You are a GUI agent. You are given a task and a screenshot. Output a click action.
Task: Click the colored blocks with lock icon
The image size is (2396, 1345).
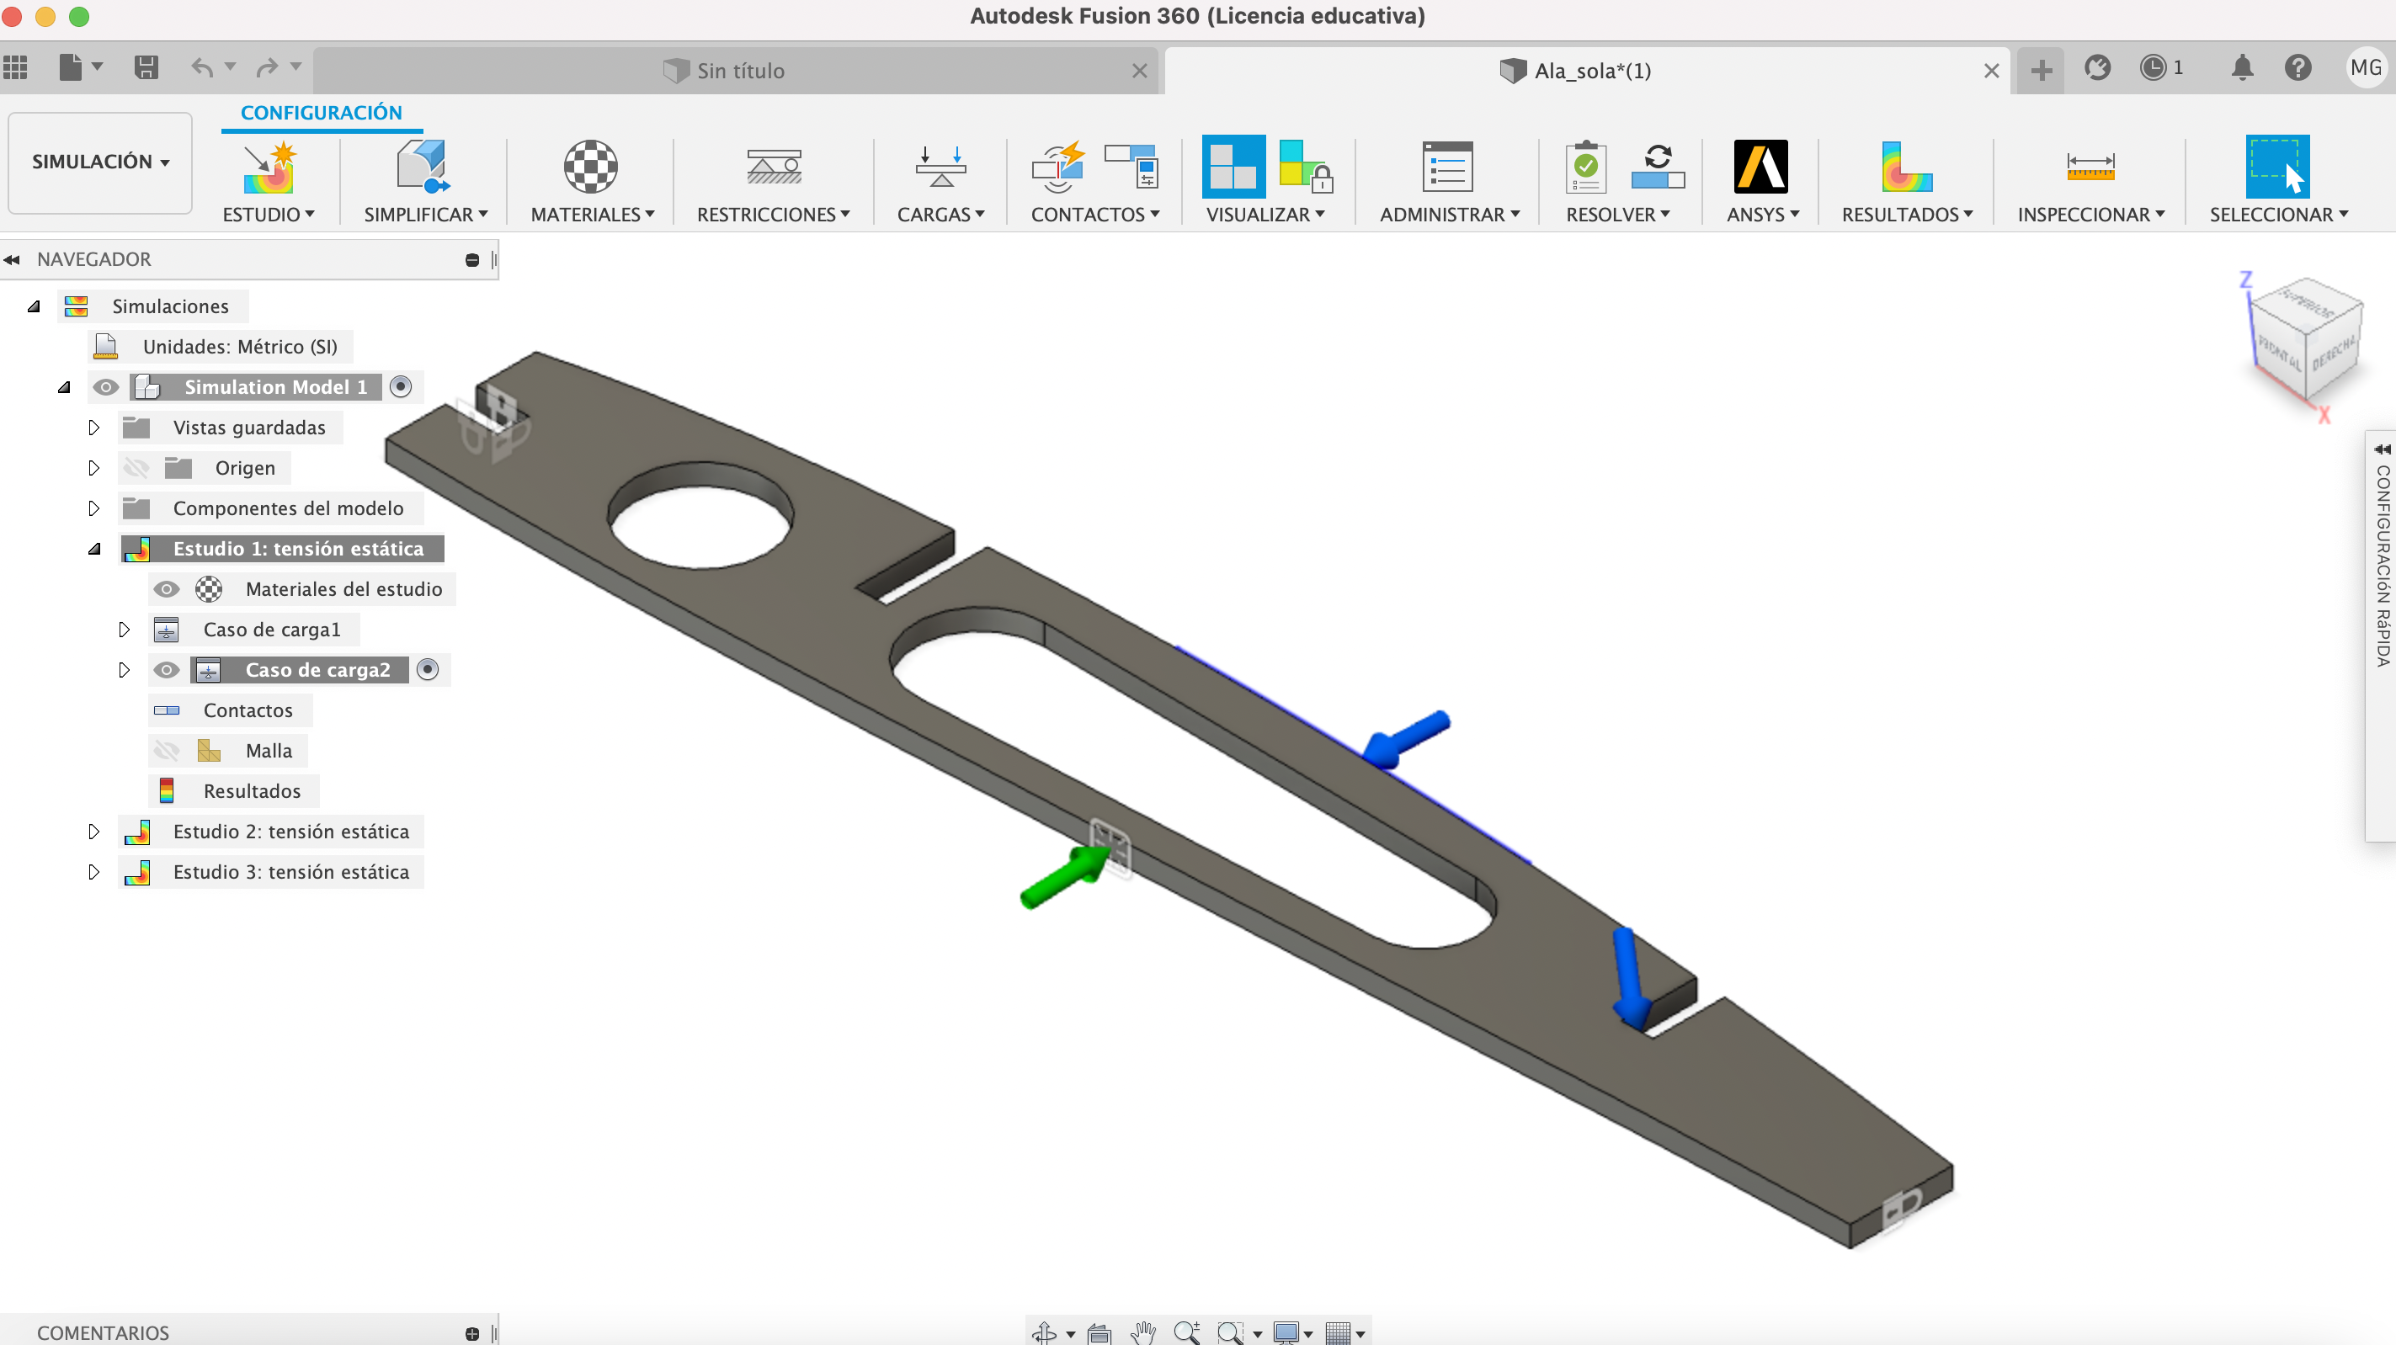point(1306,167)
